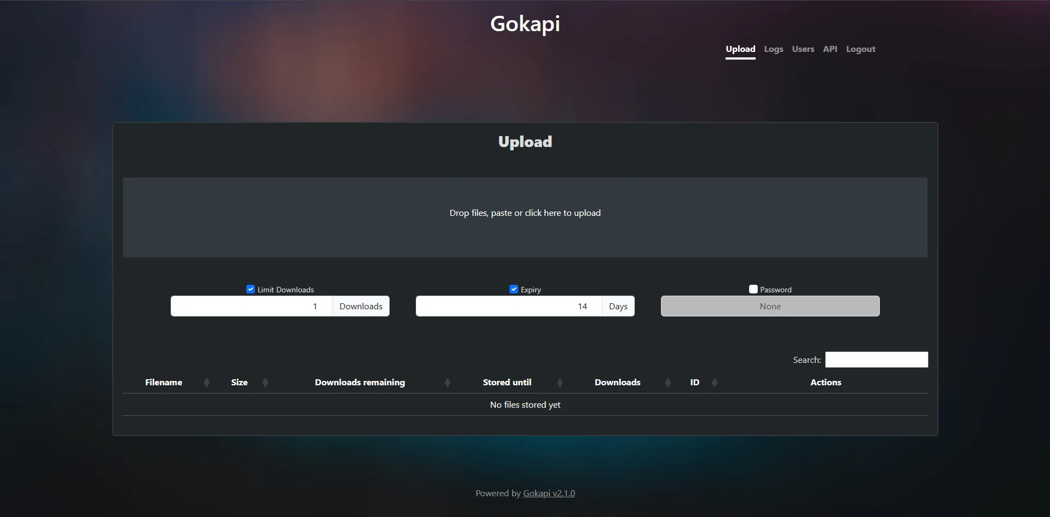Open the Gokapi v2.1.0 project link

(549, 493)
